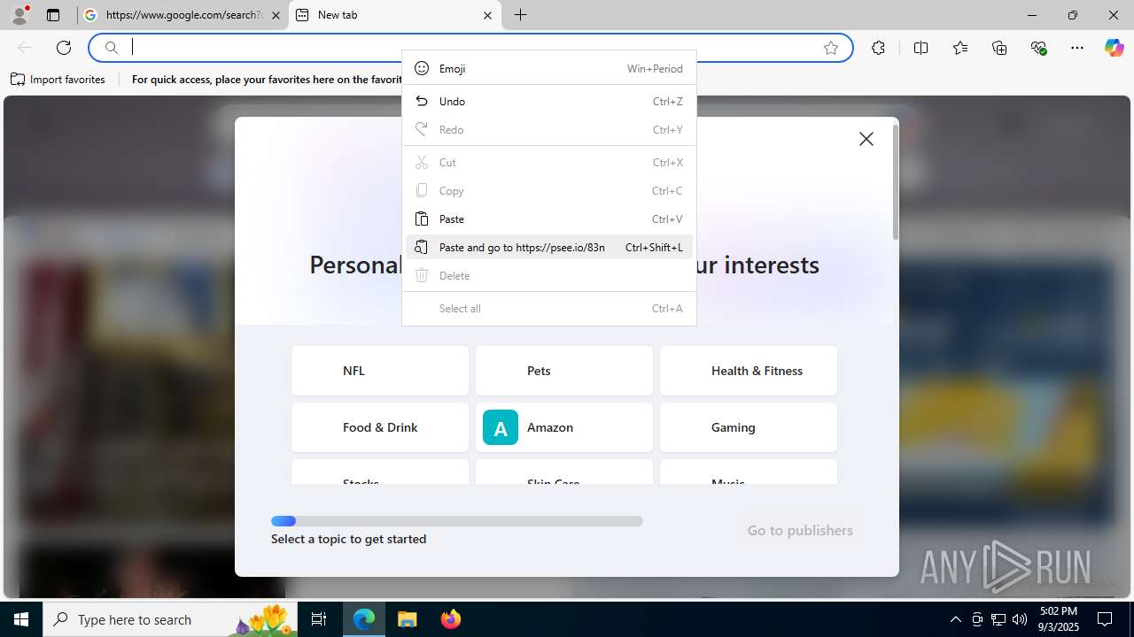This screenshot has height=637, width=1134.
Task: Click Delete context menu entry
Action: 549,275
